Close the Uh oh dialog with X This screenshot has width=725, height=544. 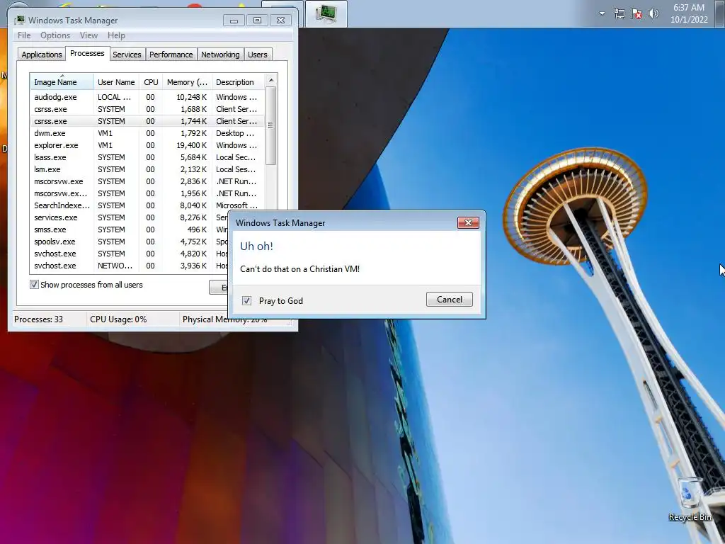click(x=468, y=223)
